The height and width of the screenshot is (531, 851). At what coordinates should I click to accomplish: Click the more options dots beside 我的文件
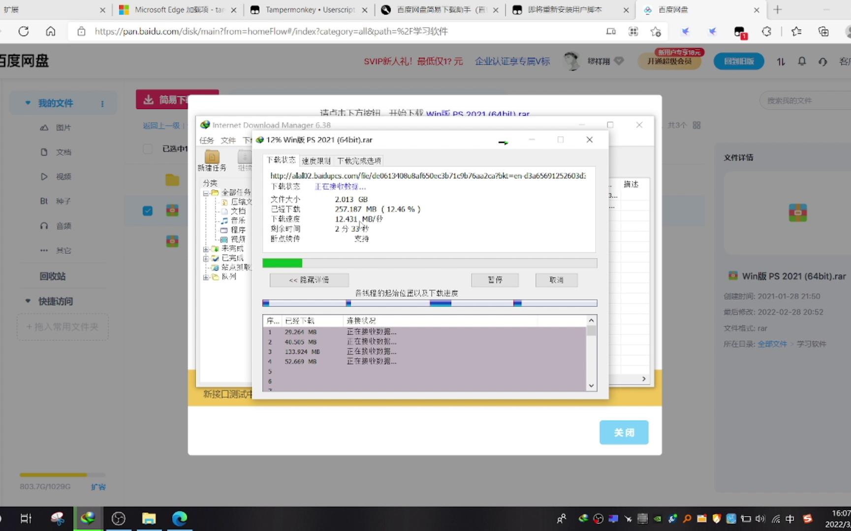(x=102, y=104)
